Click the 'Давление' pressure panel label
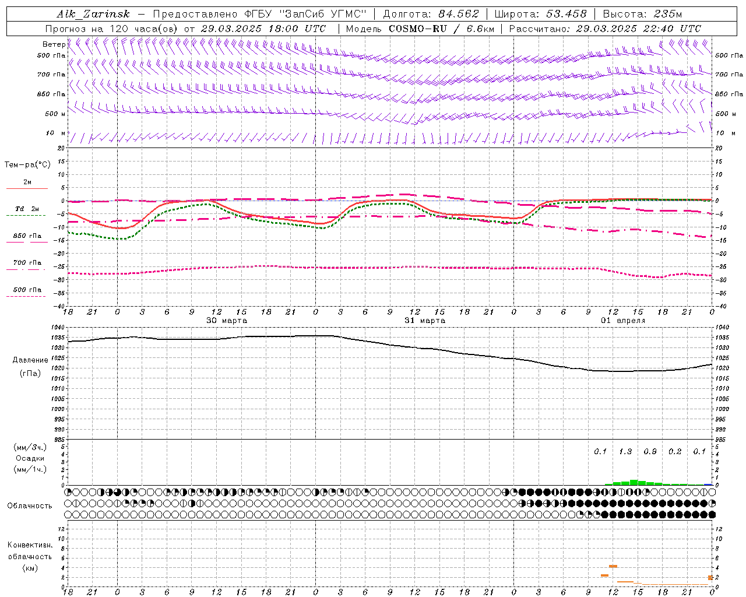The height and width of the screenshot is (597, 746). point(30,360)
